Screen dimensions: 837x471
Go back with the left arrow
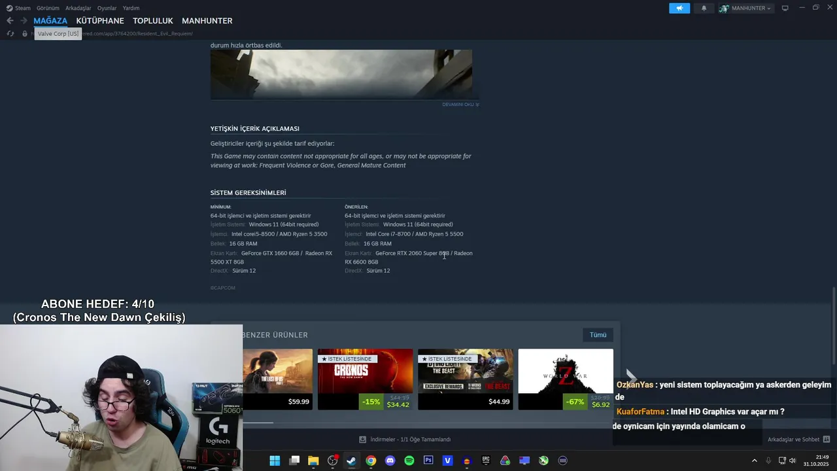[10, 21]
